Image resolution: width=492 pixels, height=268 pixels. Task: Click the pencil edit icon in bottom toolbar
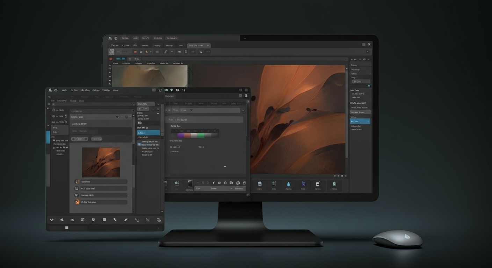[125, 219]
